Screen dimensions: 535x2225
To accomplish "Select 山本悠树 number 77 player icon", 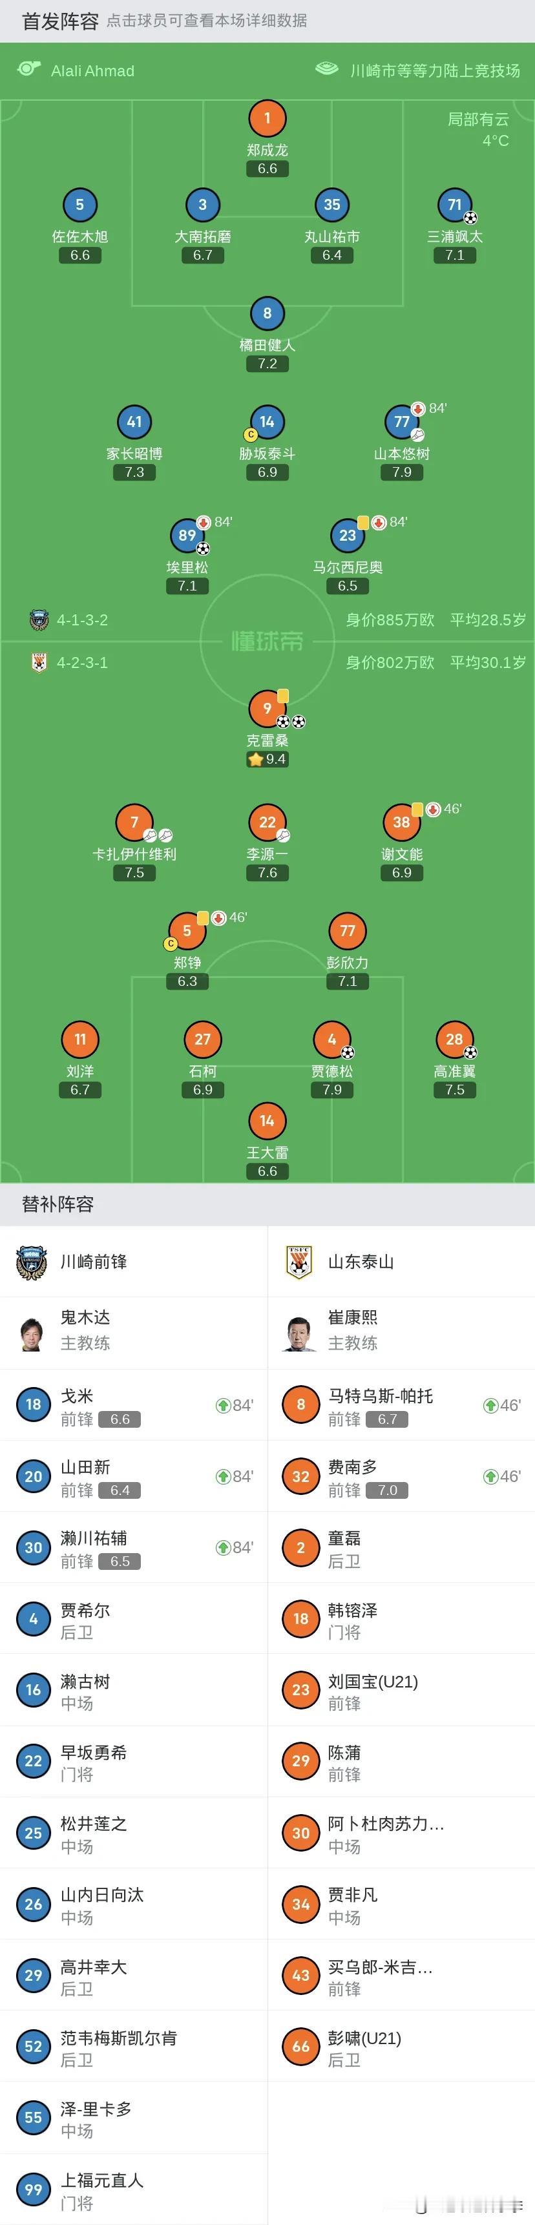I will pyautogui.click(x=402, y=421).
